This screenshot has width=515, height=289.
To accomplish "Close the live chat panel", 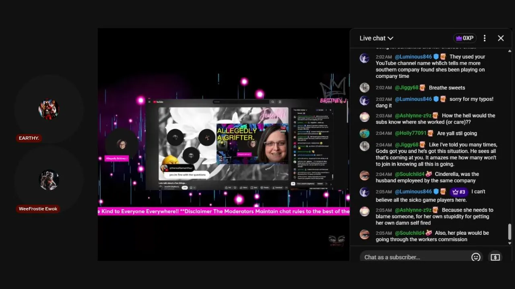I will coord(501,38).
